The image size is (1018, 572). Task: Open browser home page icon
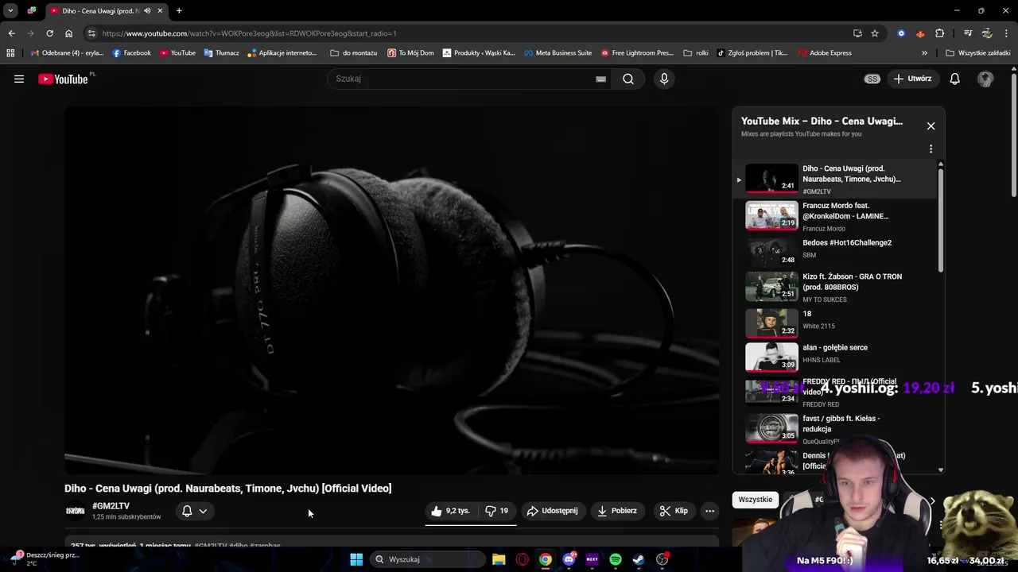point(68,33)
